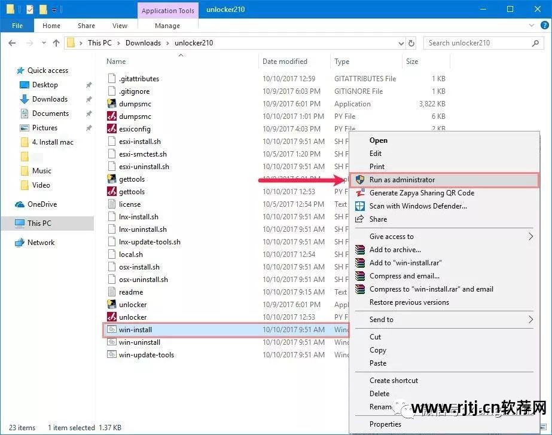Screen dimensions: 552x435
Task: Click the new folder icon in title bar
Action: (x=43, y=9)
